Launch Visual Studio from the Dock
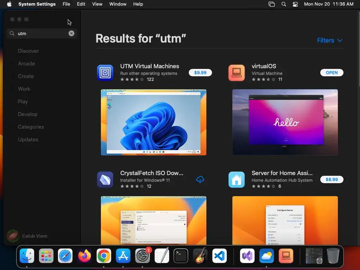The height and width of the screenshot is (270, 360). (247, 256)
